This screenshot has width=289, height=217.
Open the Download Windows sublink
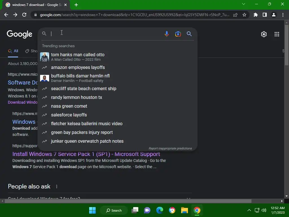coord(23,102)
